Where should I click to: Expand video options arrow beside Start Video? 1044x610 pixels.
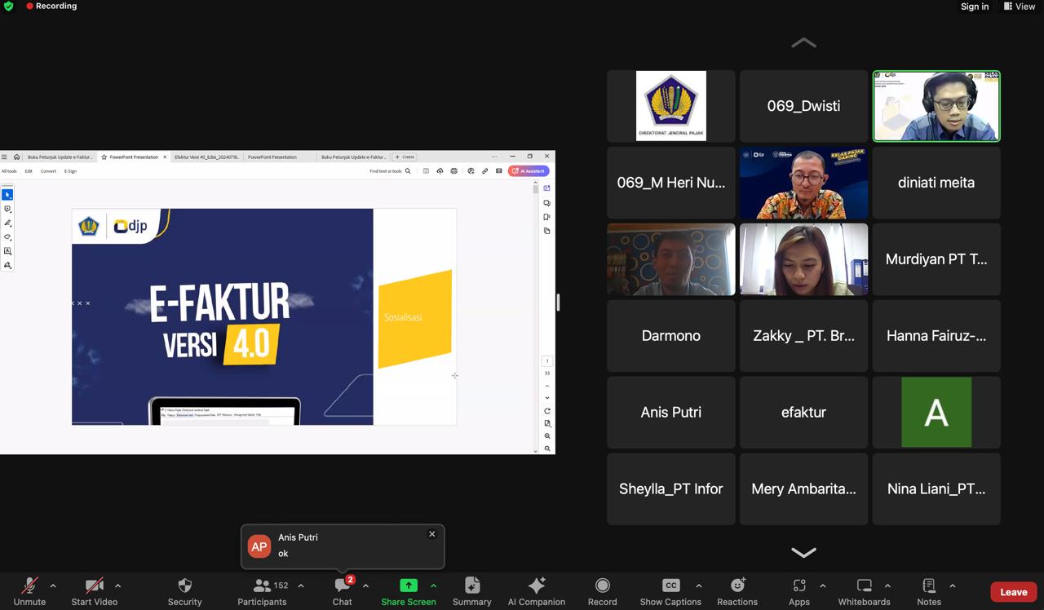pyautogui.click(x=117, y=586)
